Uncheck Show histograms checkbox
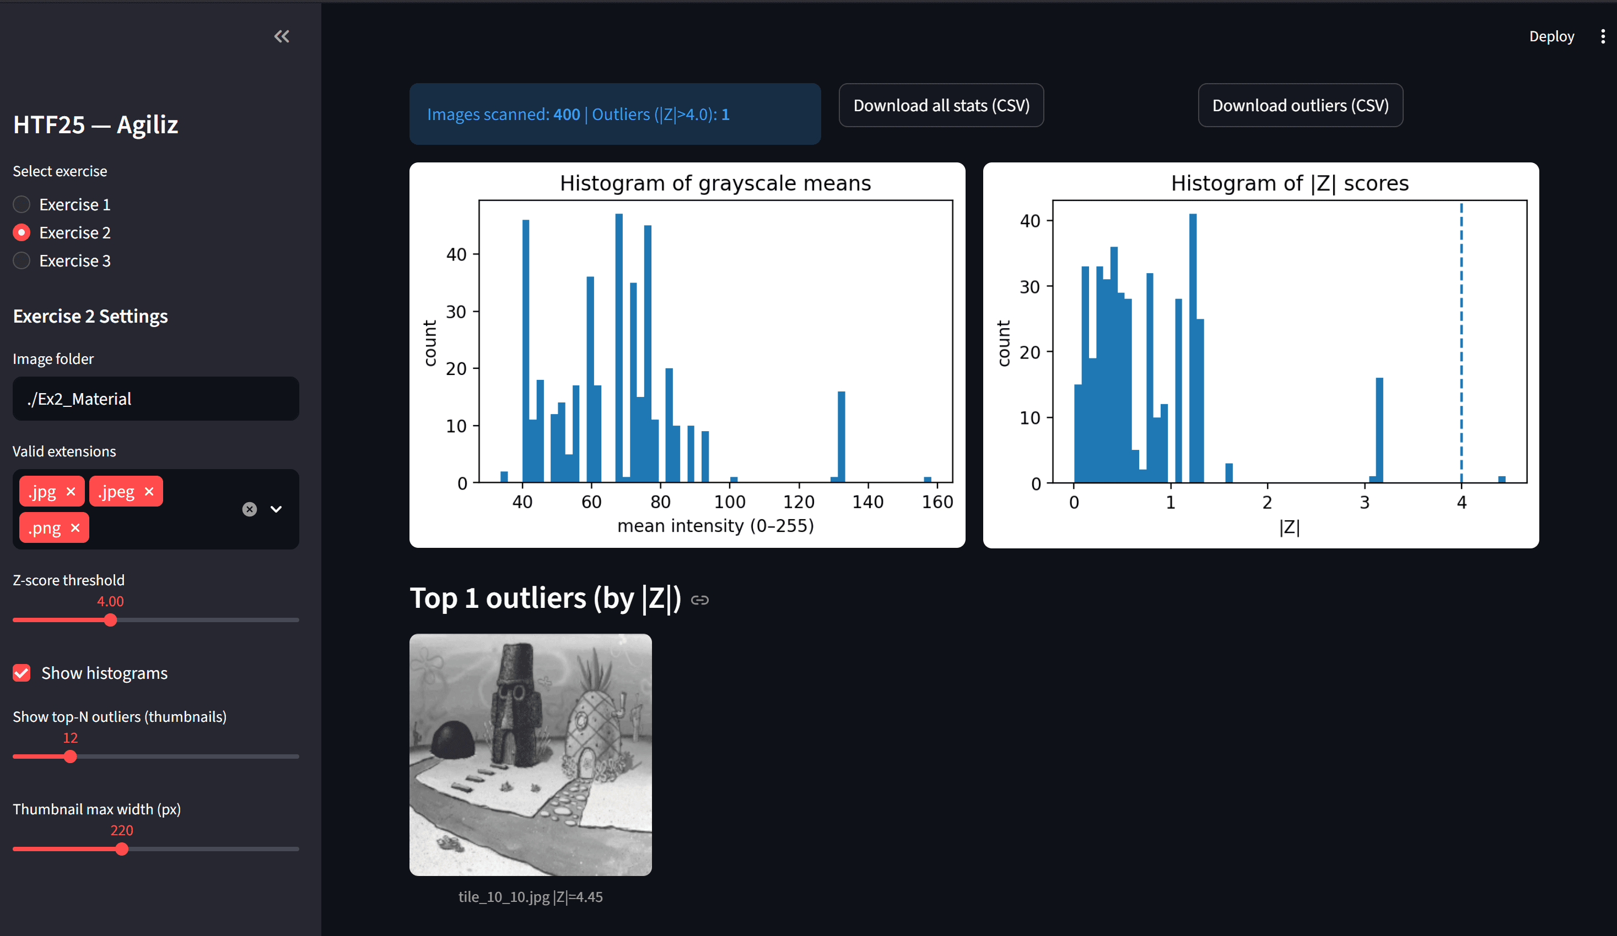Viewport: 1617px width, 936px height. tap(22, 672)
